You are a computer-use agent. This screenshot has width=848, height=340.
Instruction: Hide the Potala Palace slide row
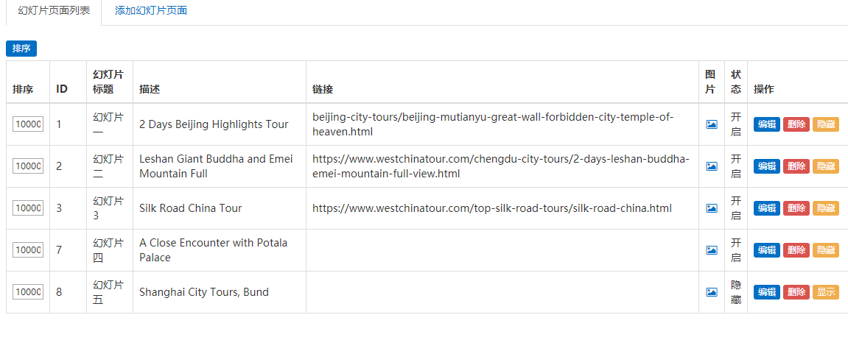pos(826,250)
